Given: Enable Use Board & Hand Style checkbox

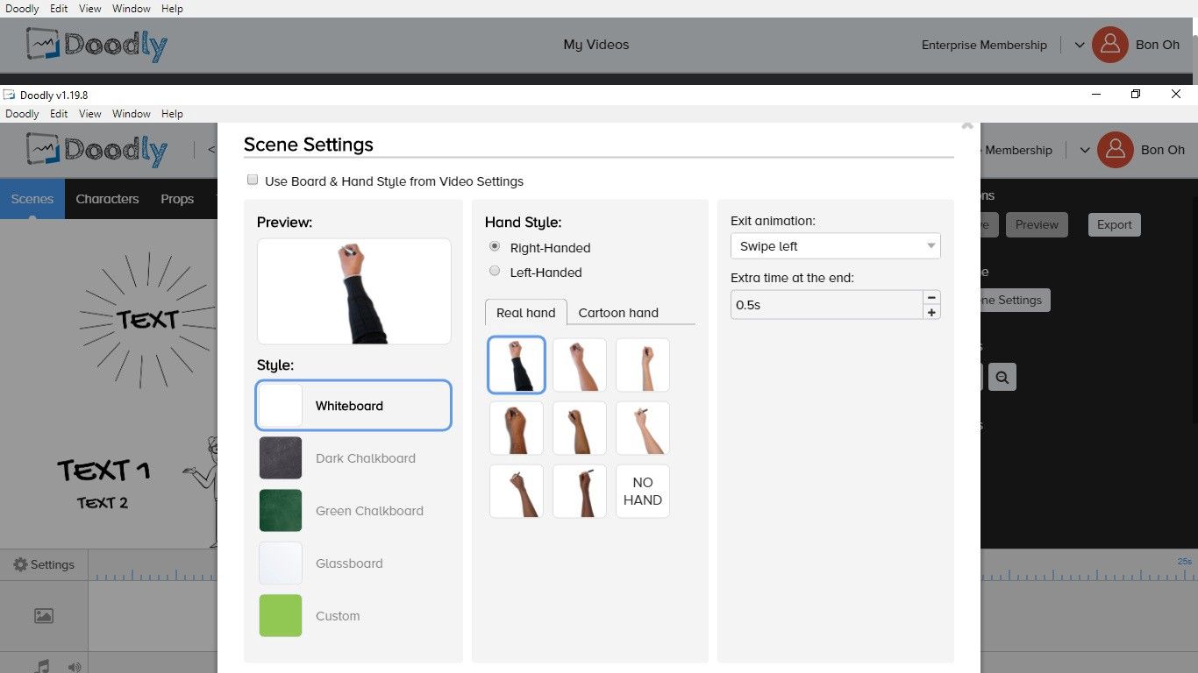Looking at the screenshot, I should [x=253, y=180].
